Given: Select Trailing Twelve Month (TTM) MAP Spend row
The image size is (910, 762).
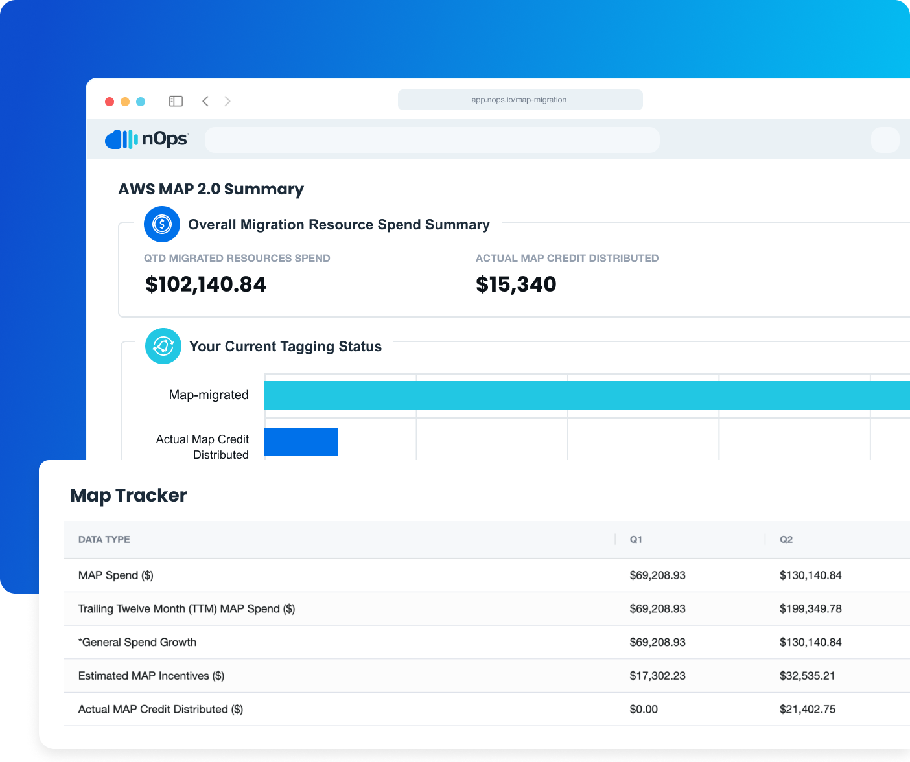Looking at the screenshot, I should click(487, 609).
